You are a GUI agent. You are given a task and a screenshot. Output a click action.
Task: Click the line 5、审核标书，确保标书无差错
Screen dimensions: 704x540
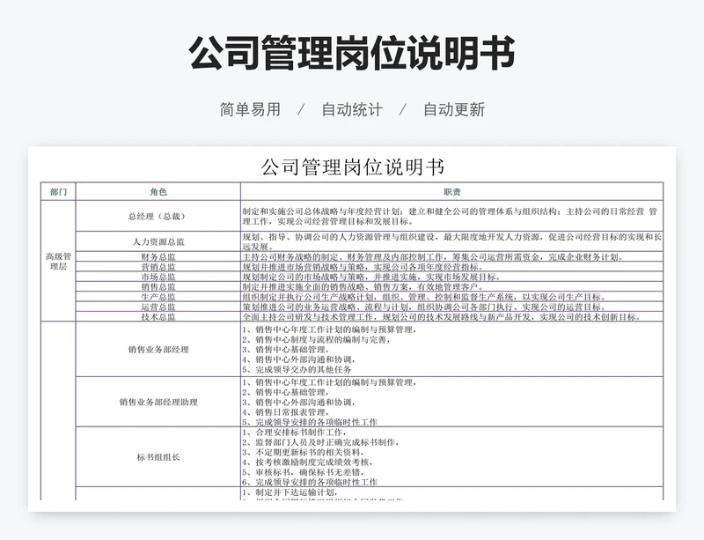(x=304, y=472)
